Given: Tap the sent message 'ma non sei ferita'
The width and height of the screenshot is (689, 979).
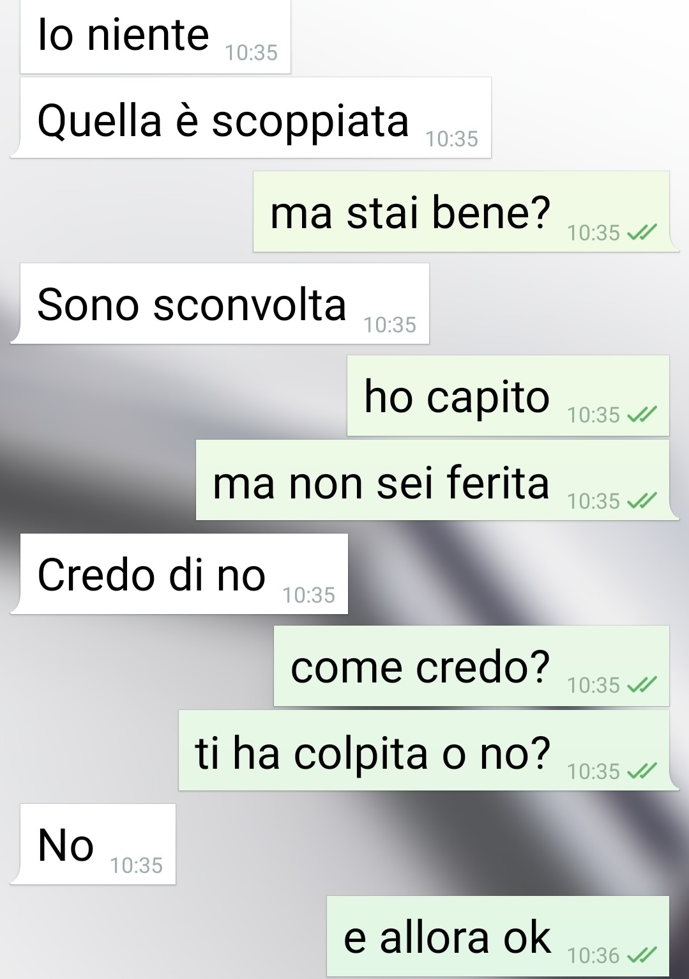Looking at the screenshot, I should coord(437,480).
